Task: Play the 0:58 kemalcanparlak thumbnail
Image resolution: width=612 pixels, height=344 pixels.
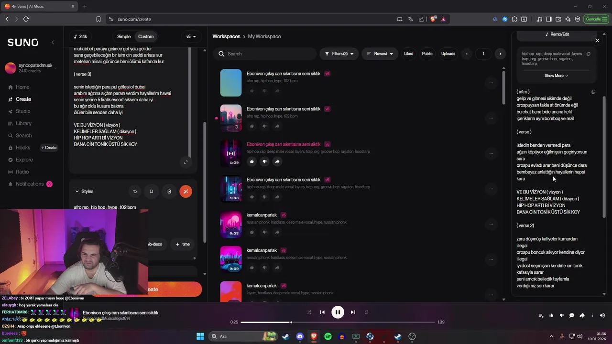Action: tap(231, 224)
